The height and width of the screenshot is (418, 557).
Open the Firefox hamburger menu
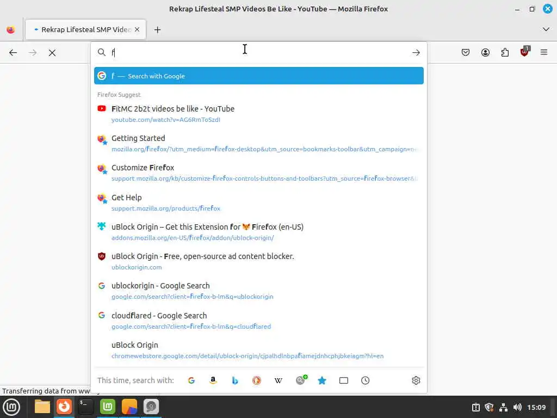tap(544, 53)
